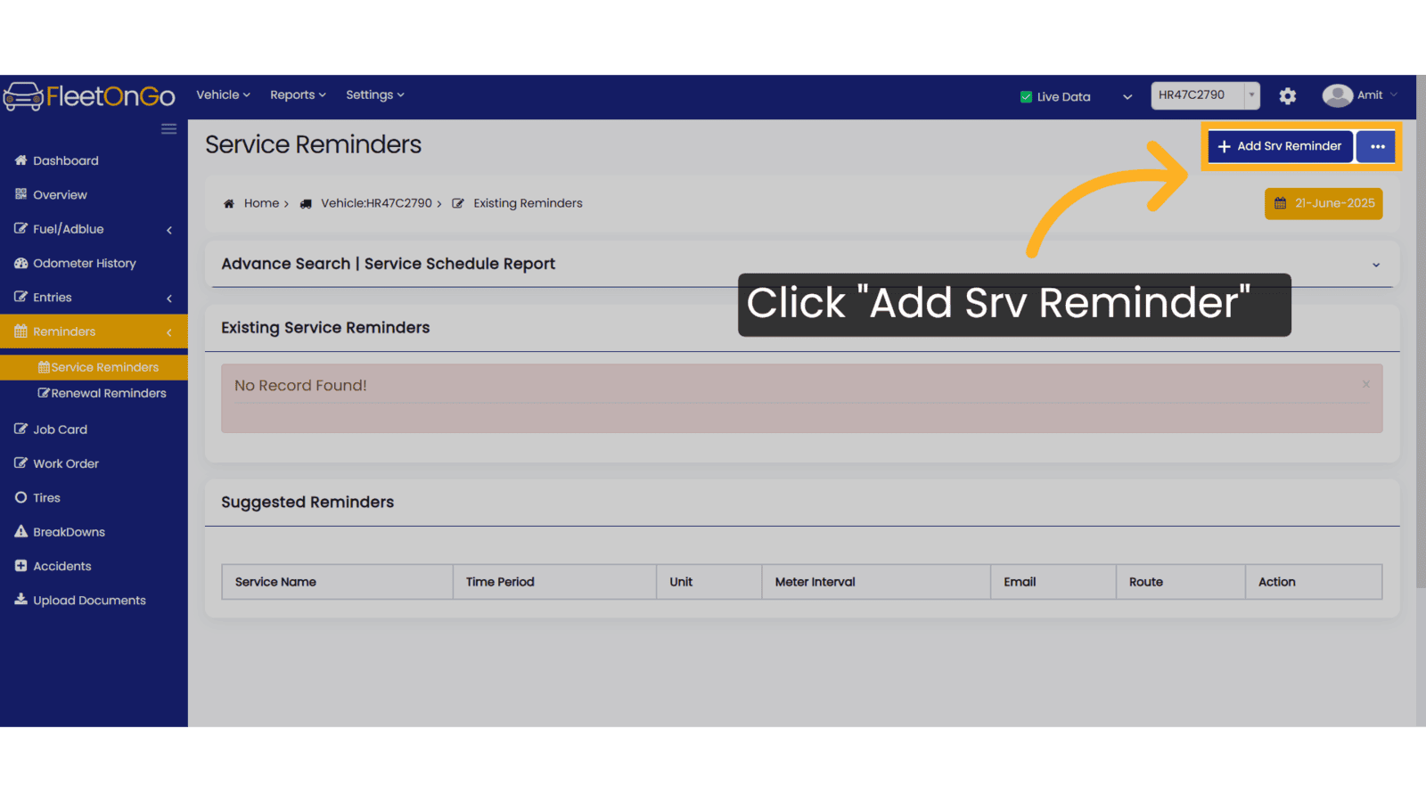The width and height of the screenshot is (1426, 802).
Task: Click the Entries edit icon
Action: coord(20,297)
